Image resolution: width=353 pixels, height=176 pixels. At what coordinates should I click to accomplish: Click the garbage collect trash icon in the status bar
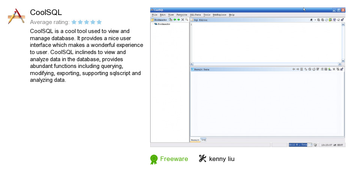click(x=315, y=145)
